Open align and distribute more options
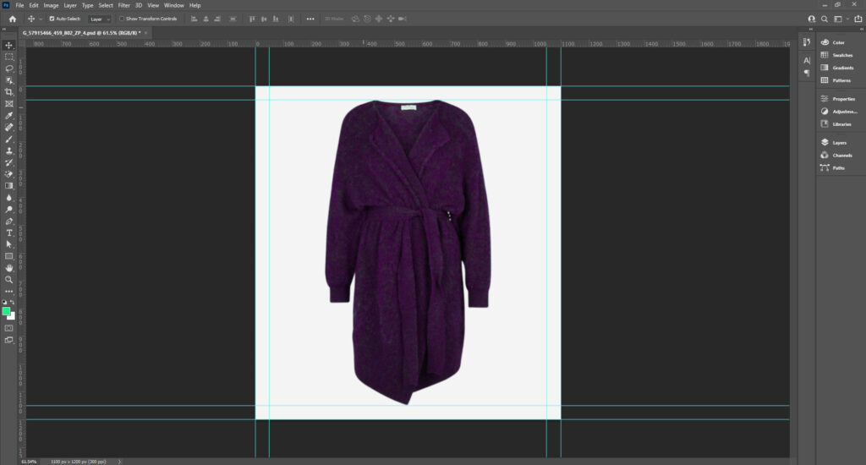 310,19
